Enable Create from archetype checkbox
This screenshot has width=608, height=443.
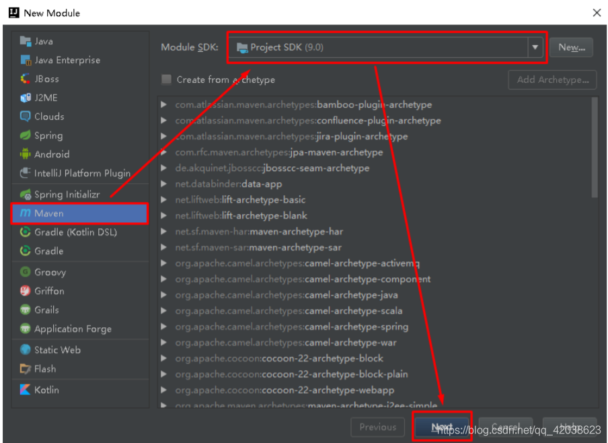[x=166, y=79]
